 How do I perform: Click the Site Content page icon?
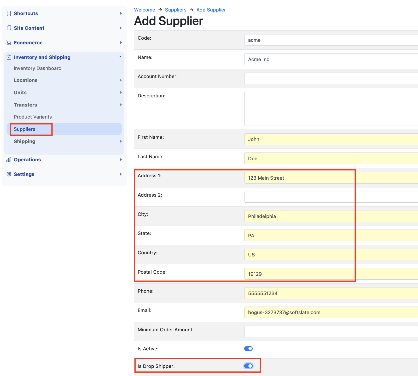point(9,28)
